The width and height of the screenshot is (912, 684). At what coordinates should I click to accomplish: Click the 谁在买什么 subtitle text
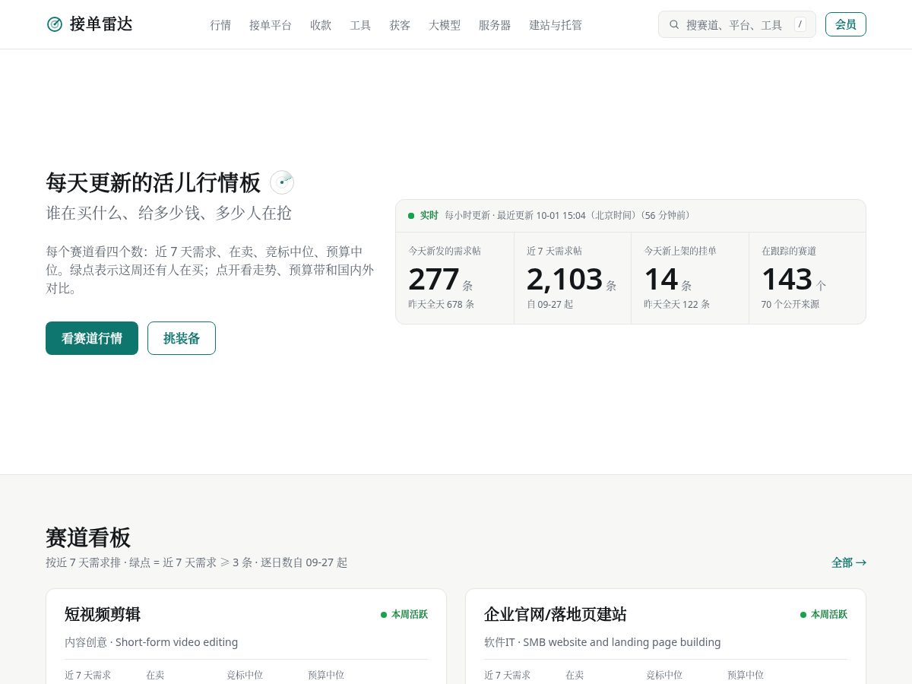pyautogui.click(x=169, y=213)
